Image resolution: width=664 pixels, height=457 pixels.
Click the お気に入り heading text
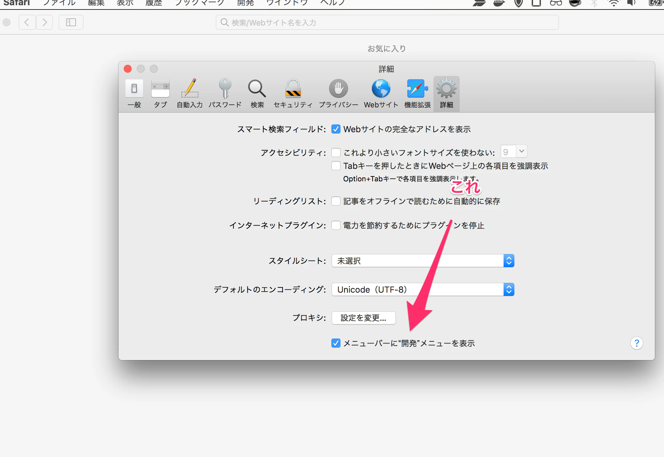point(387,48)
